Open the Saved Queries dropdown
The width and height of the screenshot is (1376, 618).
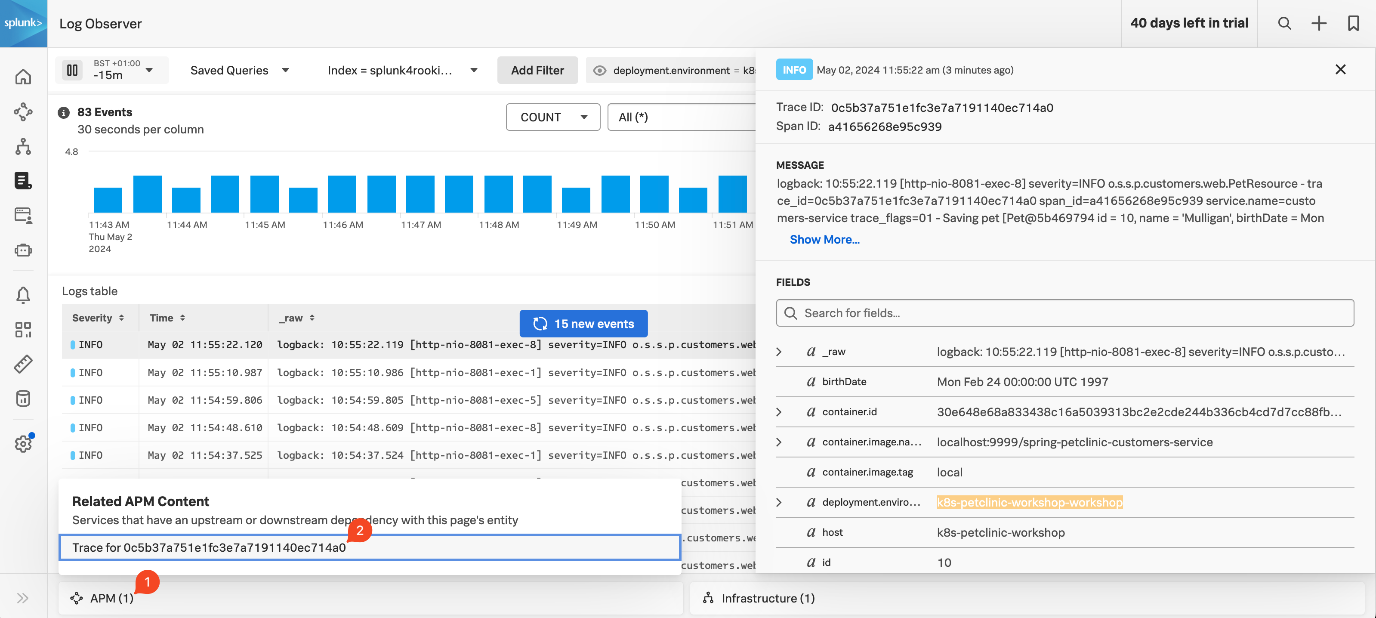coord(240,71)
